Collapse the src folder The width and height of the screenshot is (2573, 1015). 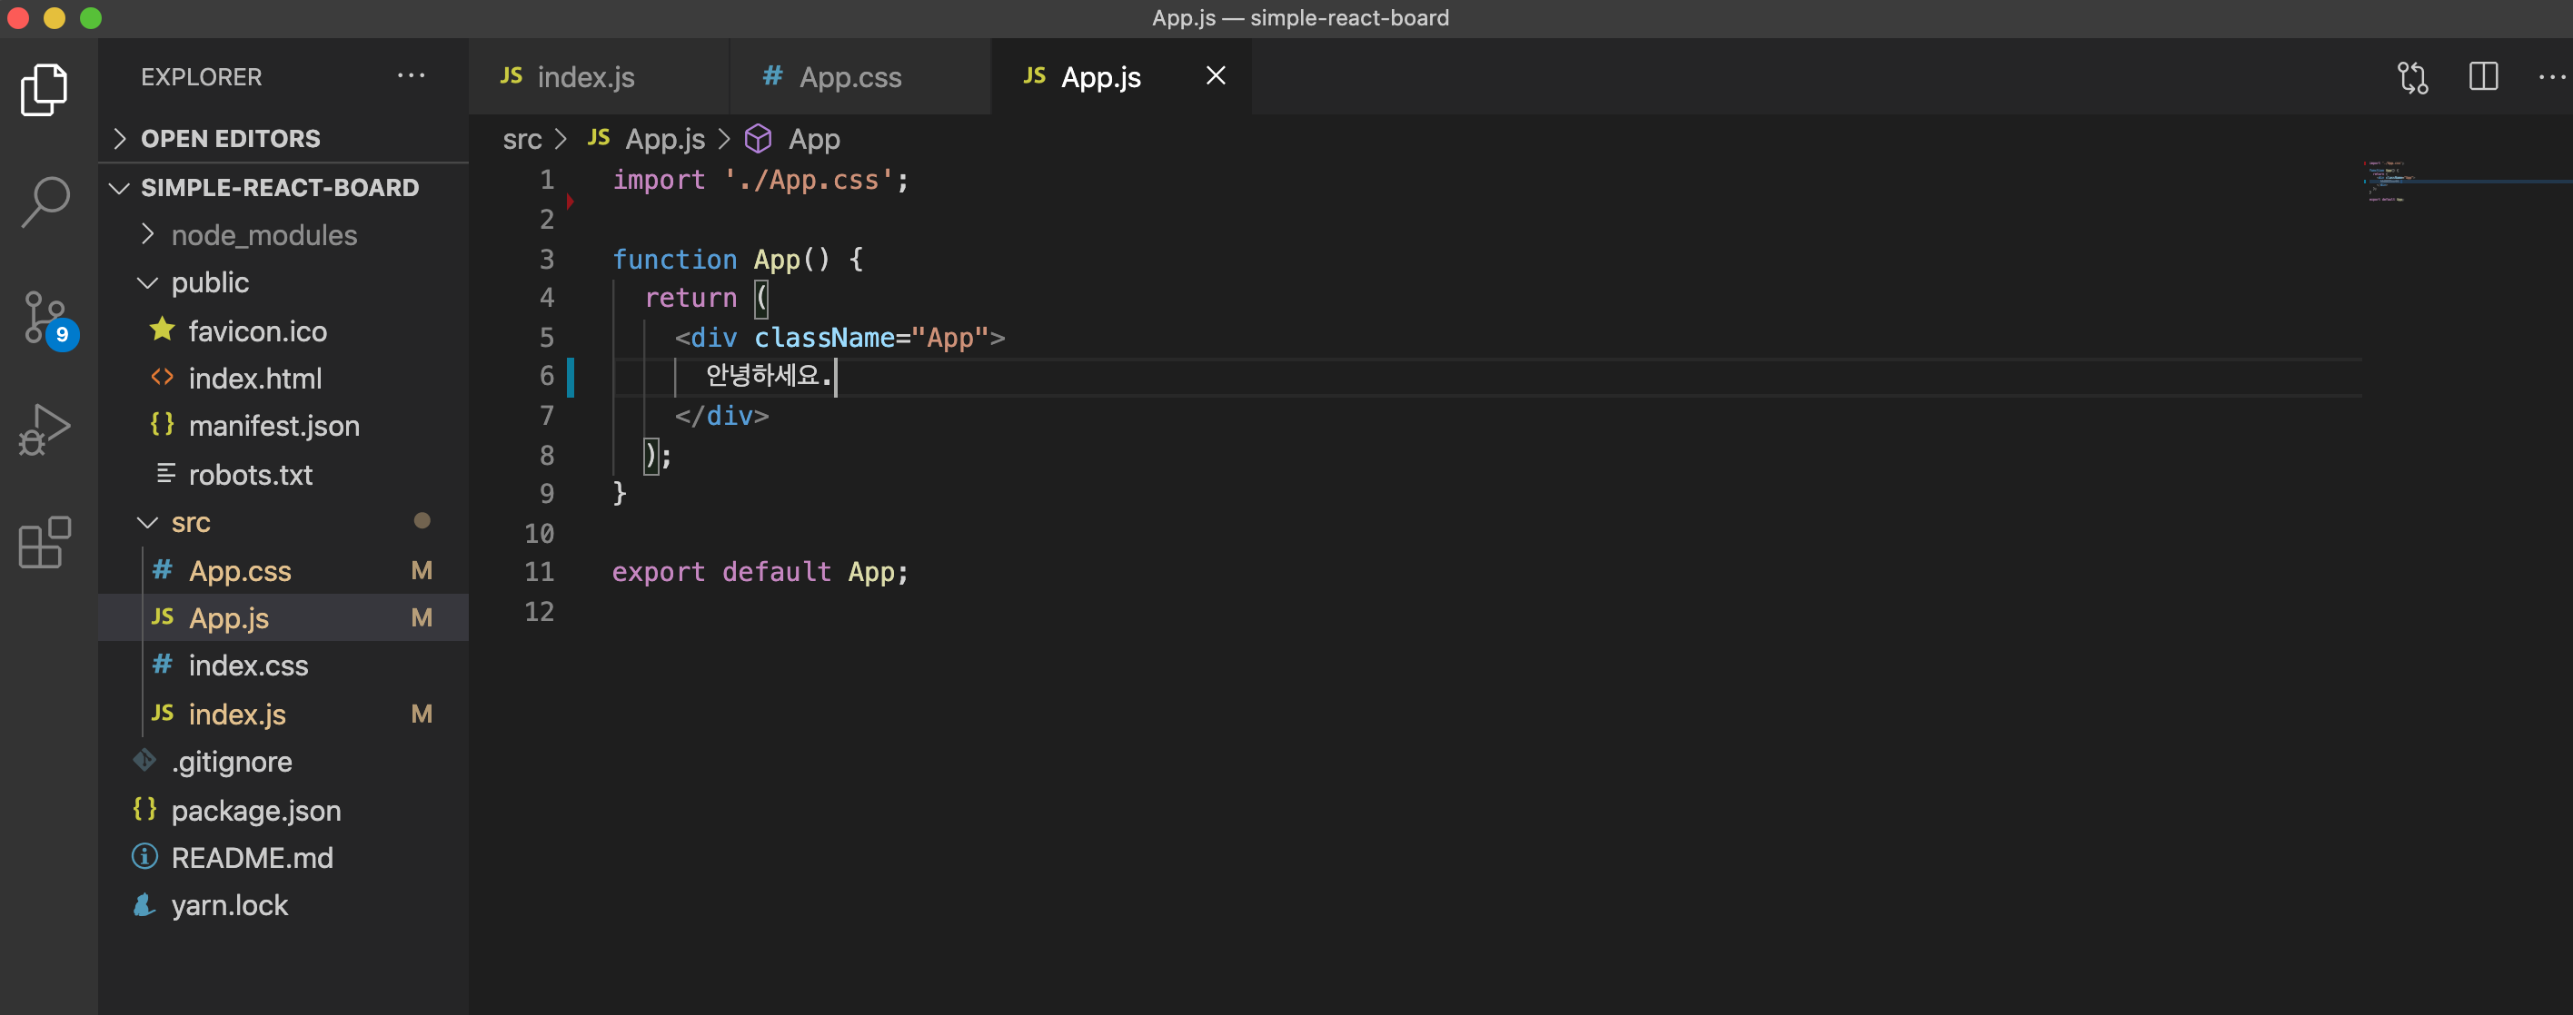(x=190, y=522)
